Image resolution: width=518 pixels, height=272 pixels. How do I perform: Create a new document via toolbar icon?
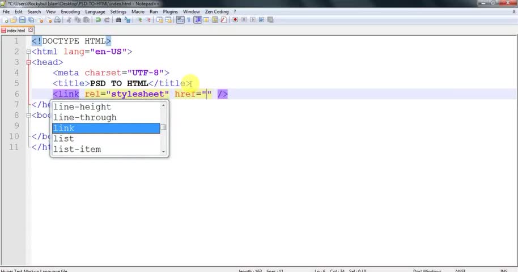(5, 20)
